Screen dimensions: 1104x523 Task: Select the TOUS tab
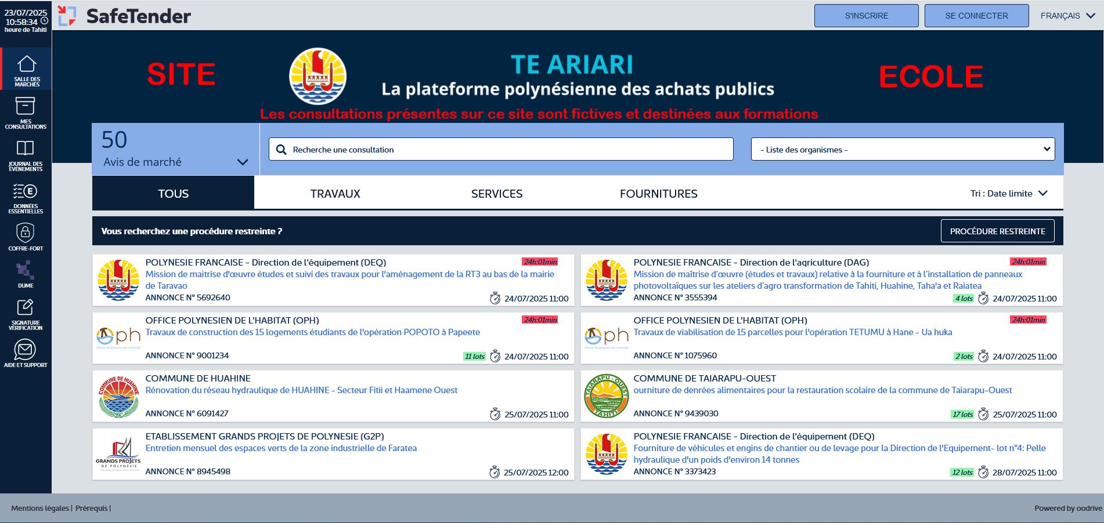click(x=173, y=194)
